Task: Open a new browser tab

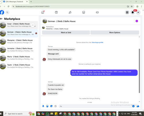Action: tap(31, 1)
